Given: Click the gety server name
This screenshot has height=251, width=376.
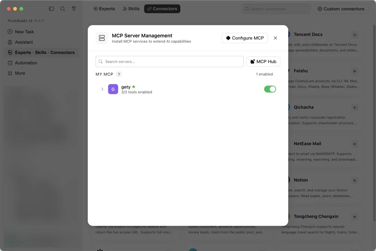Looking at the screenshot, I should pyautogui.click(x=126, y=87).
